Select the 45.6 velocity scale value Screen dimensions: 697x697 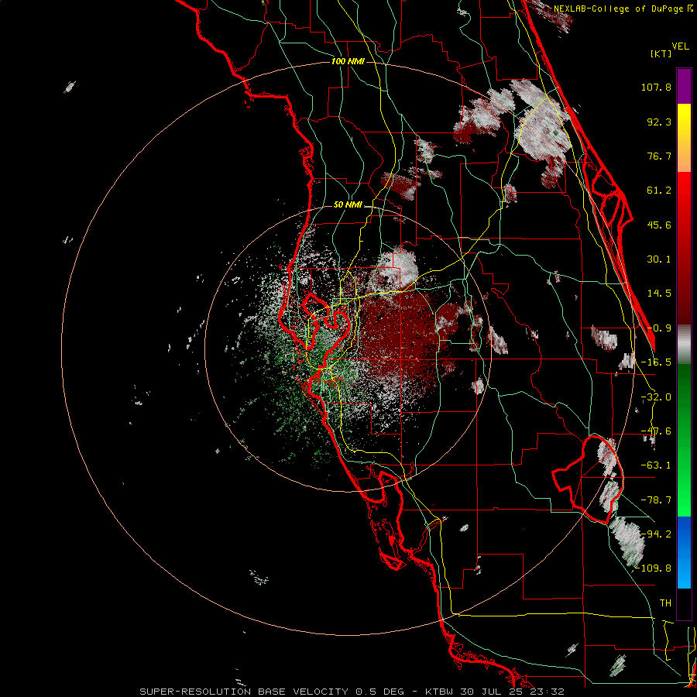pyautogui.click(x=659, y=225)
